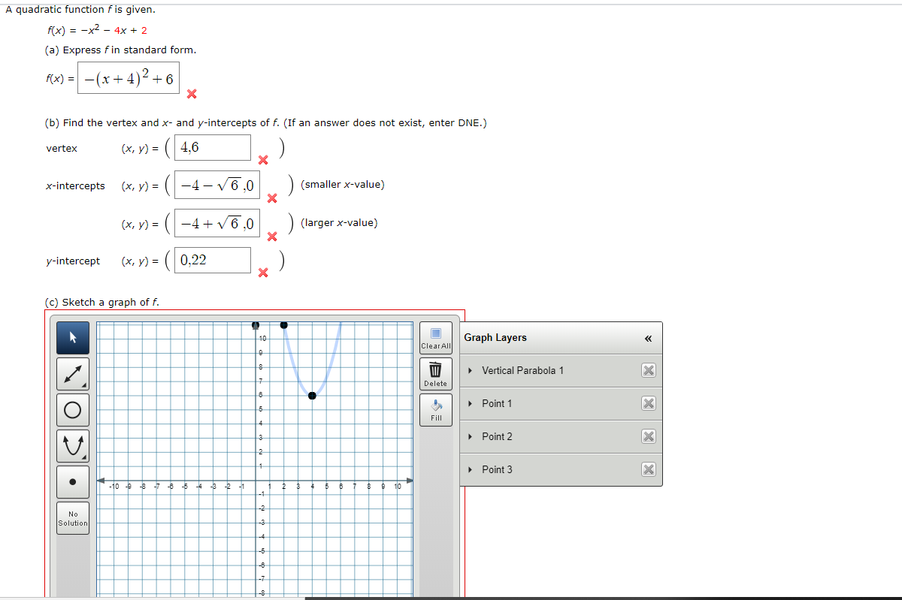Viewport: 902px width, 600px height.
Task: Click the parabola vertex point on graph
Action: coord(313,395)
